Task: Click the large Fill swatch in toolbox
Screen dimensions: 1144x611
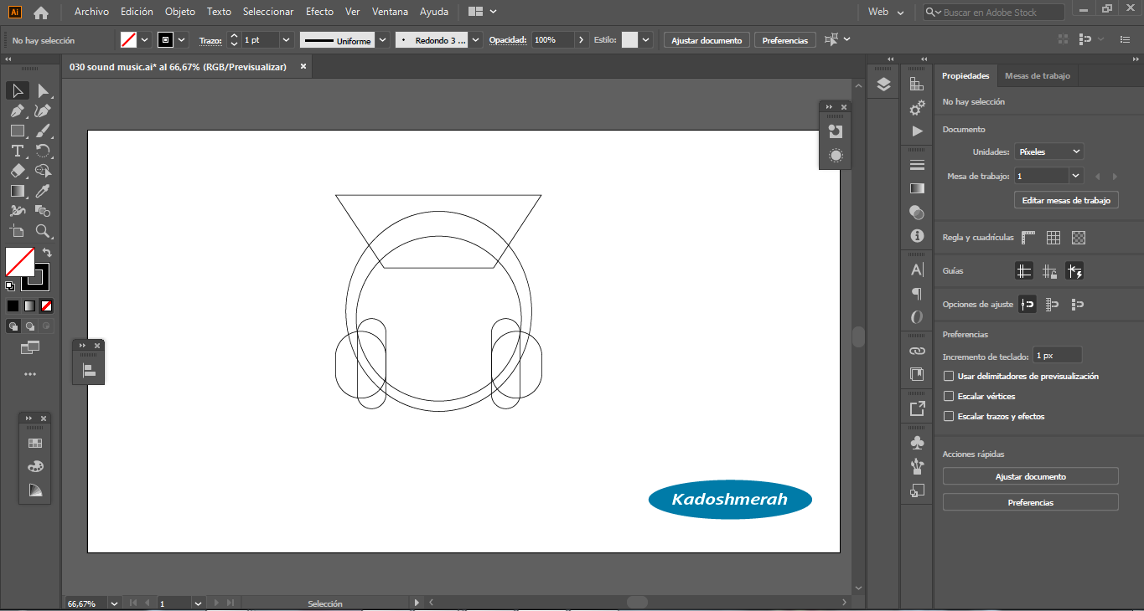Action: point(20,262)
